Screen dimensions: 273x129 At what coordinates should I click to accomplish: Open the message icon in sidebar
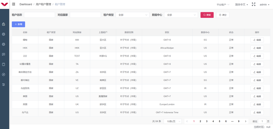pyautogui.click(x=3, y=54)
